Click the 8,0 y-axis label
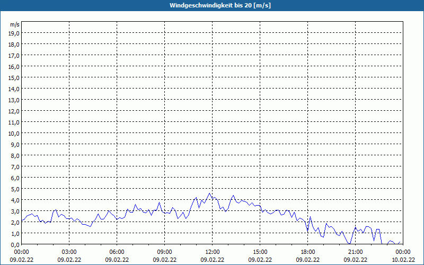 (x=15, y=156)
